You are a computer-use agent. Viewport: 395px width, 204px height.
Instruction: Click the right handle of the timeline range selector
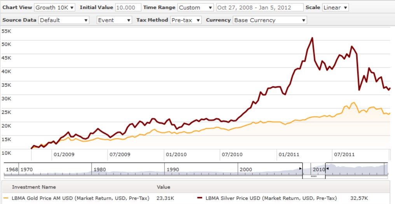327,169
